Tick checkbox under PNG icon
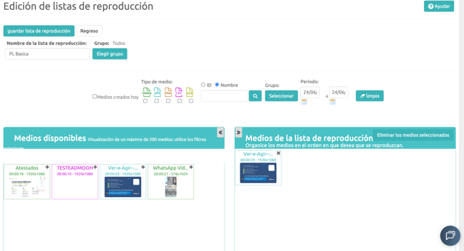 pos(168,101)
